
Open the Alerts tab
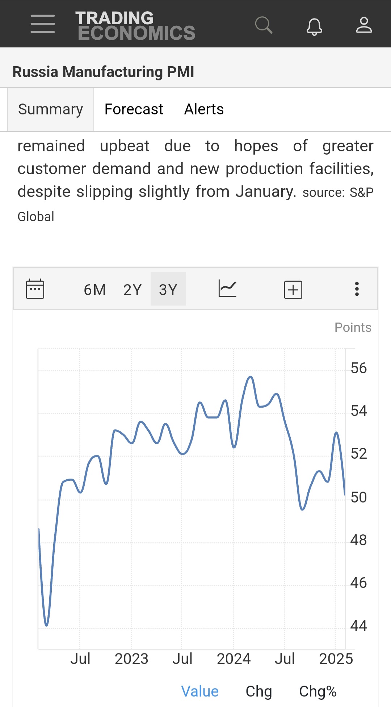pos(204,109)
